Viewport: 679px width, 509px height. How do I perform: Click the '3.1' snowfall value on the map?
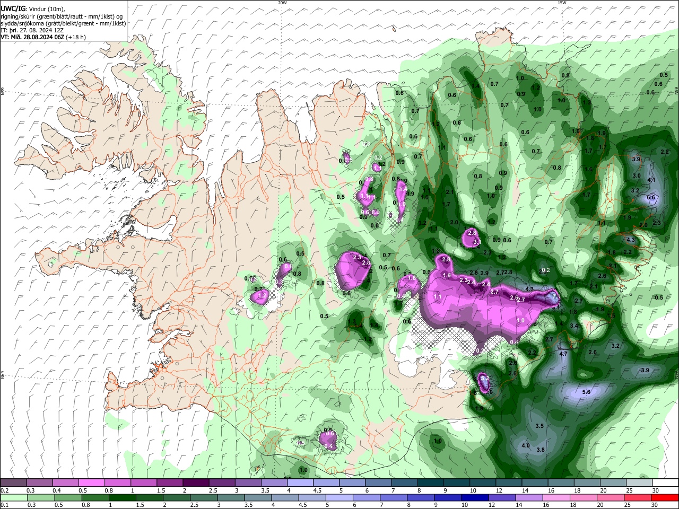(477, 242)
